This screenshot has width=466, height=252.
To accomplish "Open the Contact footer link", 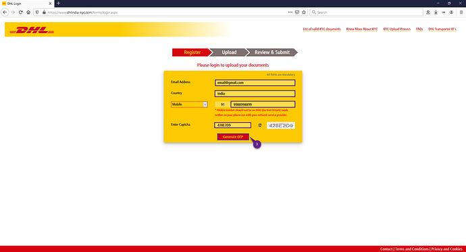I will [386, 249].
